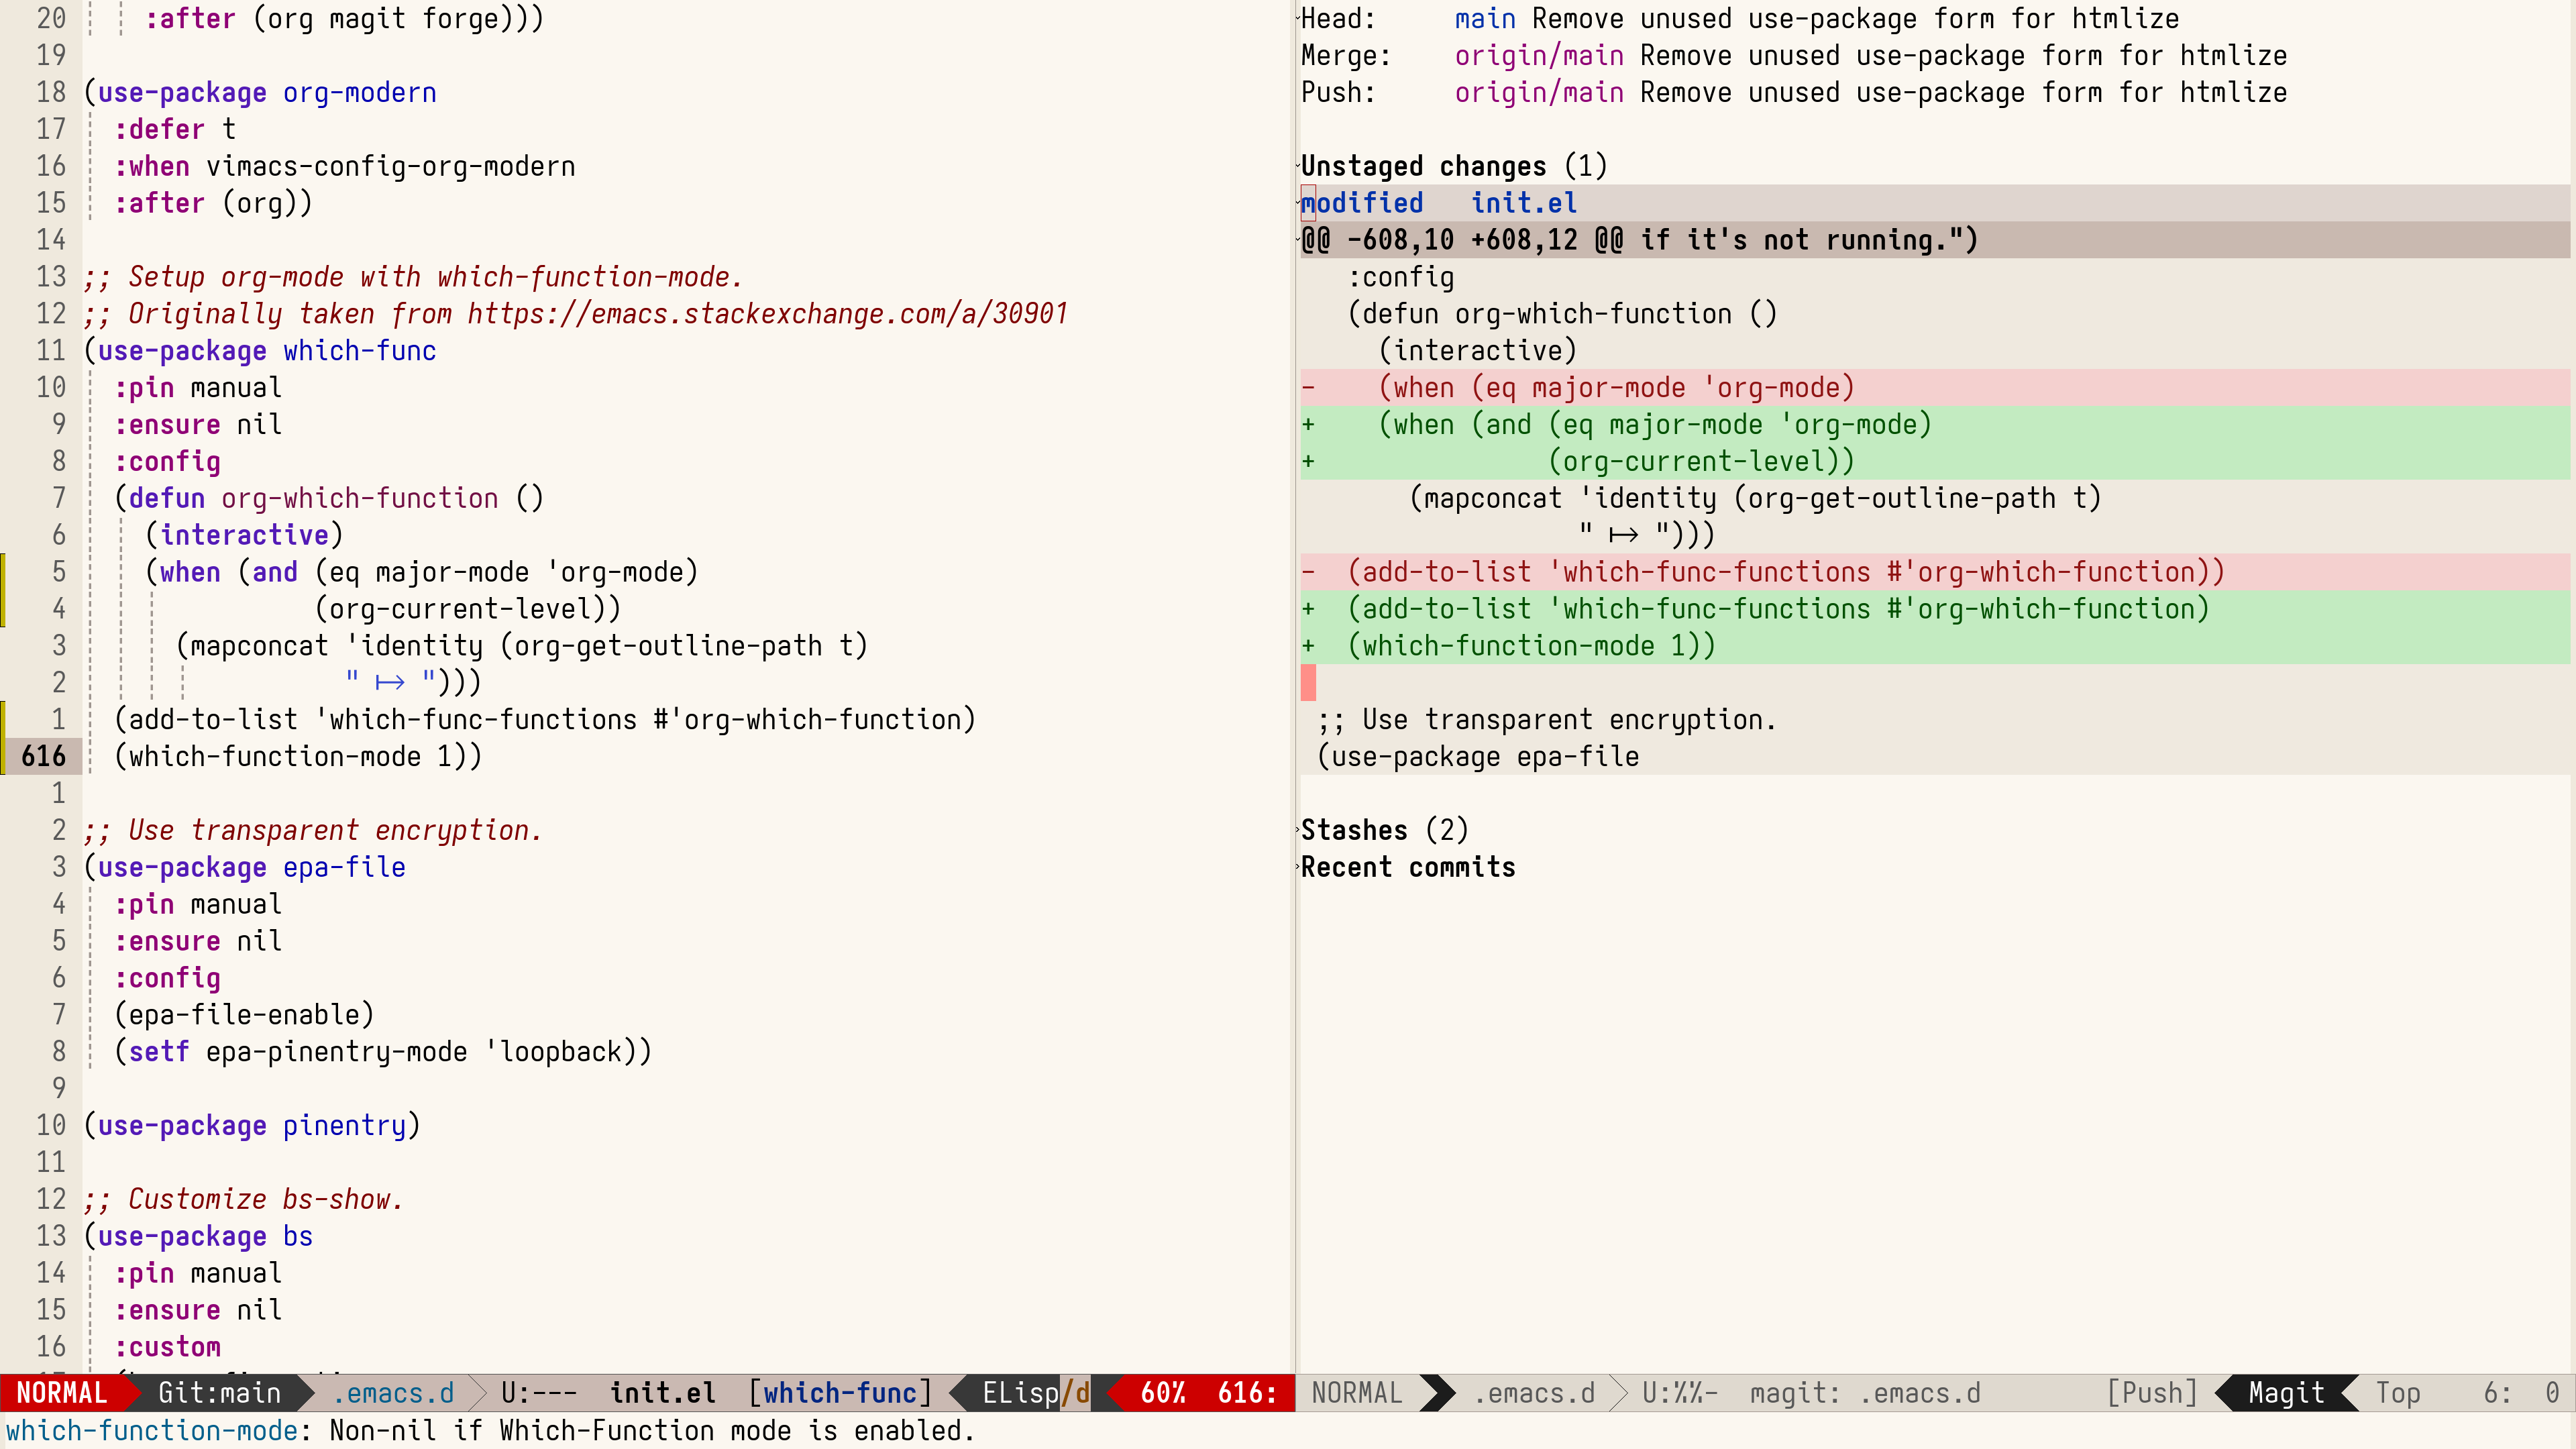
Task: Click the .emacs.d project segment in left modeline
Action: tap(393, 1393)
